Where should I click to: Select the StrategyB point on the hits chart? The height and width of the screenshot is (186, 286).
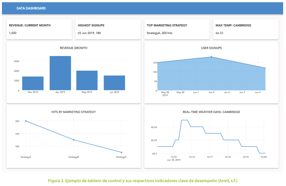(x=74, y=140)
